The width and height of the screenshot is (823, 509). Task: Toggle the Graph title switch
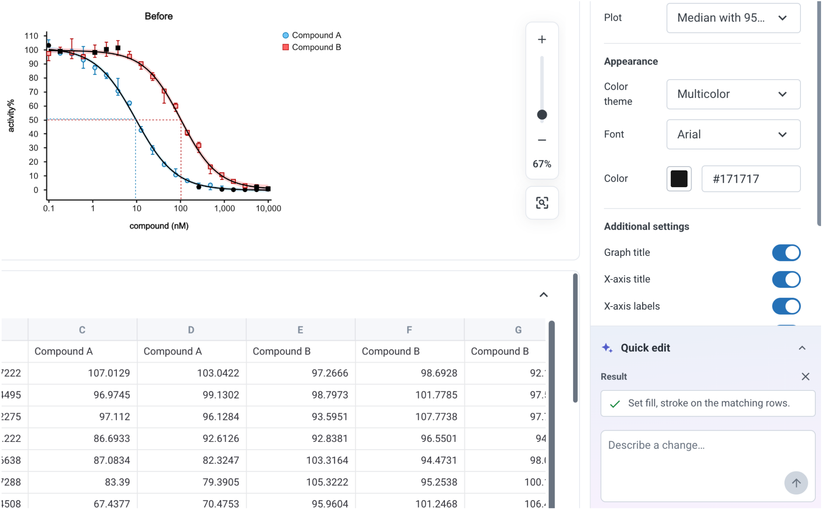tap(786, 253)
